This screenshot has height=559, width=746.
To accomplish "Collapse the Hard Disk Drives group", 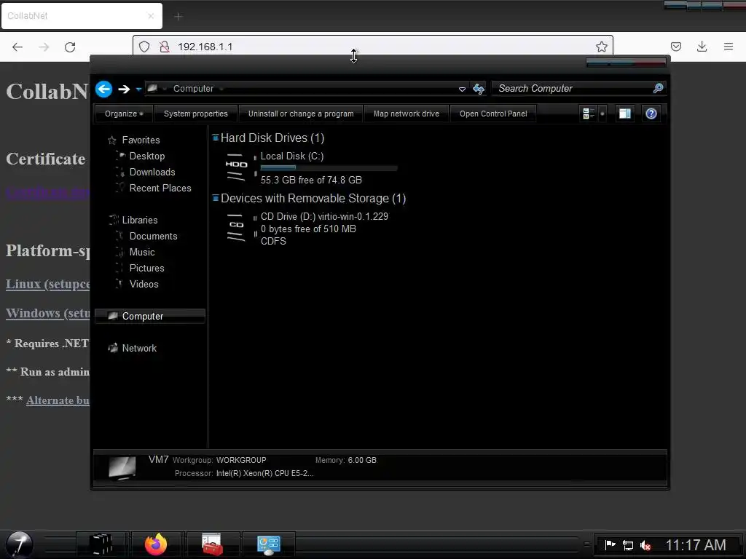I will click(216, 138).
